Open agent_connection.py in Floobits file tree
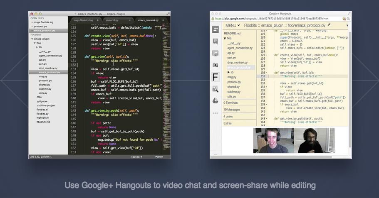 pyautogui.click(x=240, y=48)
